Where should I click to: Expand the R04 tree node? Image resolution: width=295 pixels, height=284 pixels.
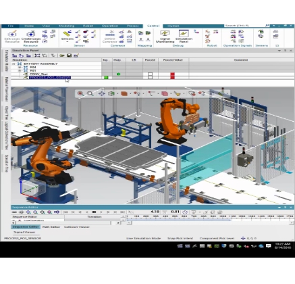[x=20, y=67]
